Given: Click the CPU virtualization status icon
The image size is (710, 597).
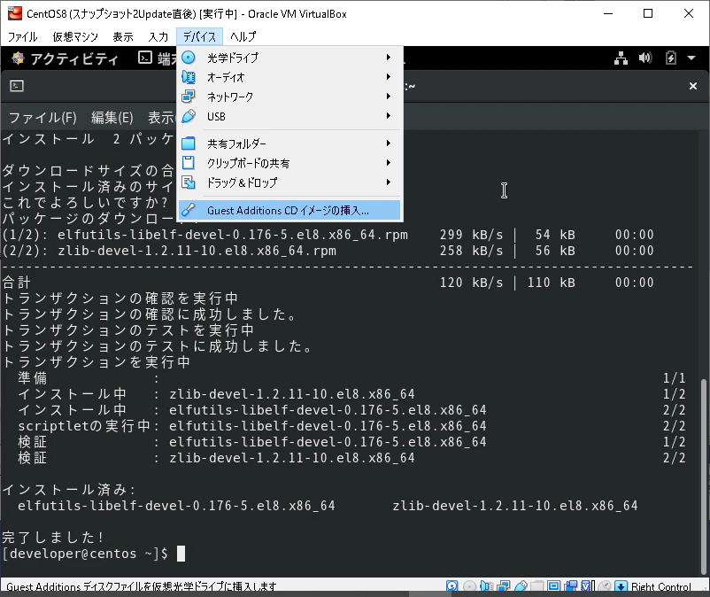Looking at the screenshot, I should [587, 586].
